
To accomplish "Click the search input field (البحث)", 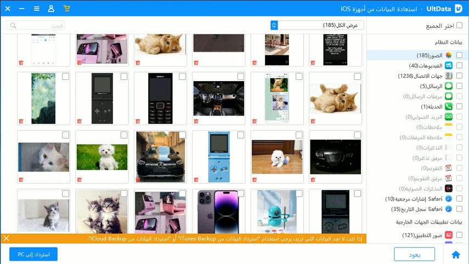I will (x=37, y=25).
